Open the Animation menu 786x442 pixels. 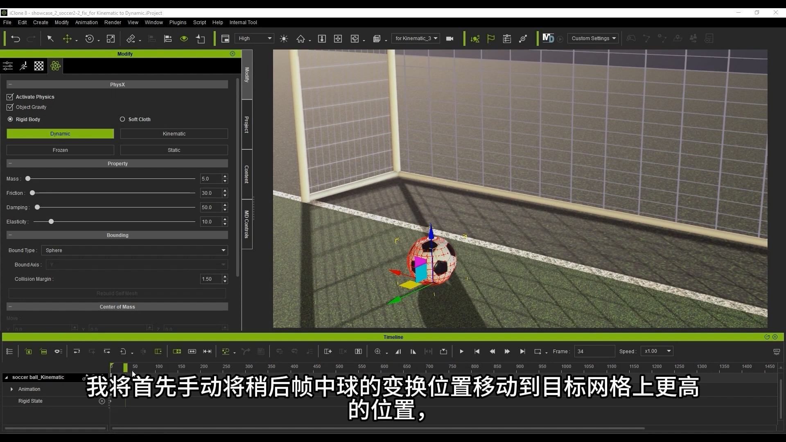86,23
